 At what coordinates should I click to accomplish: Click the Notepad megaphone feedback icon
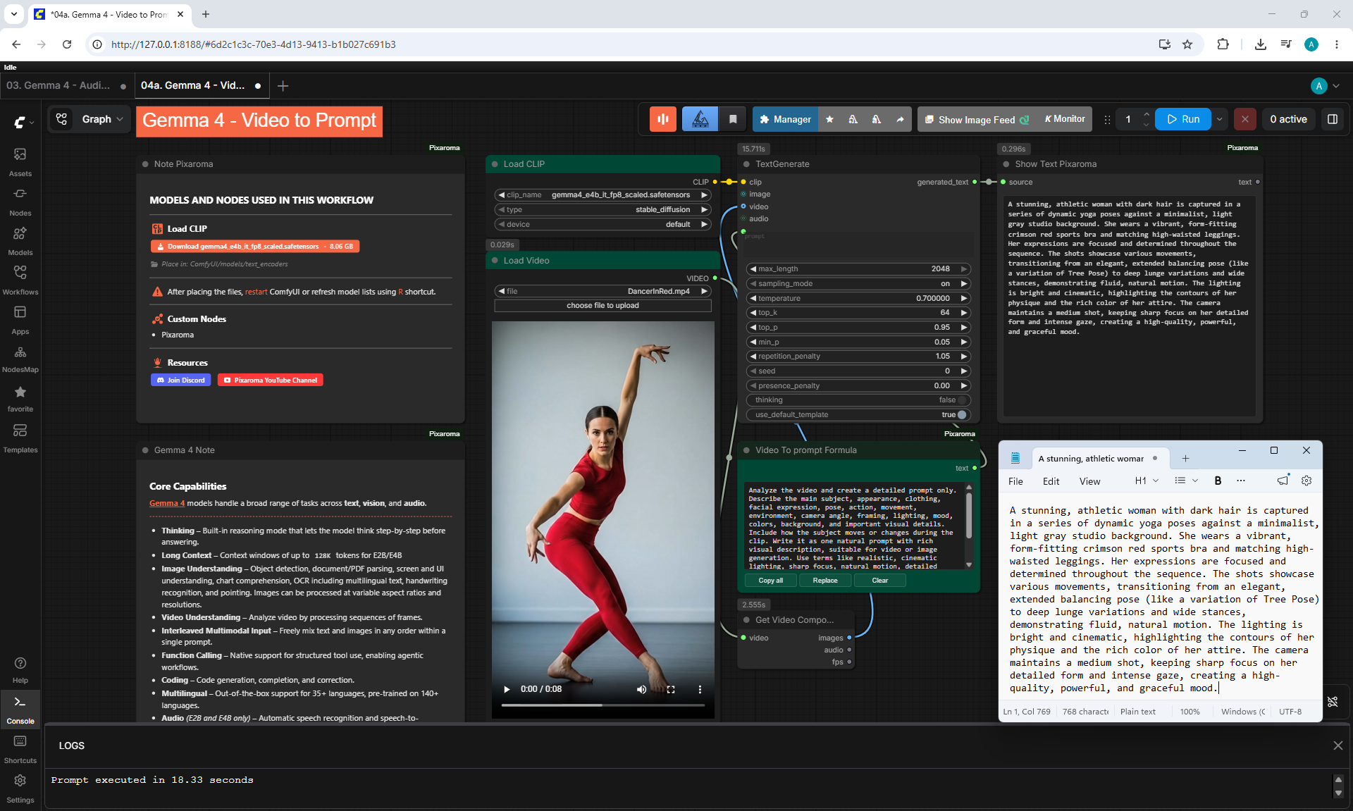pyautogui.click(x=1283, y=481)
